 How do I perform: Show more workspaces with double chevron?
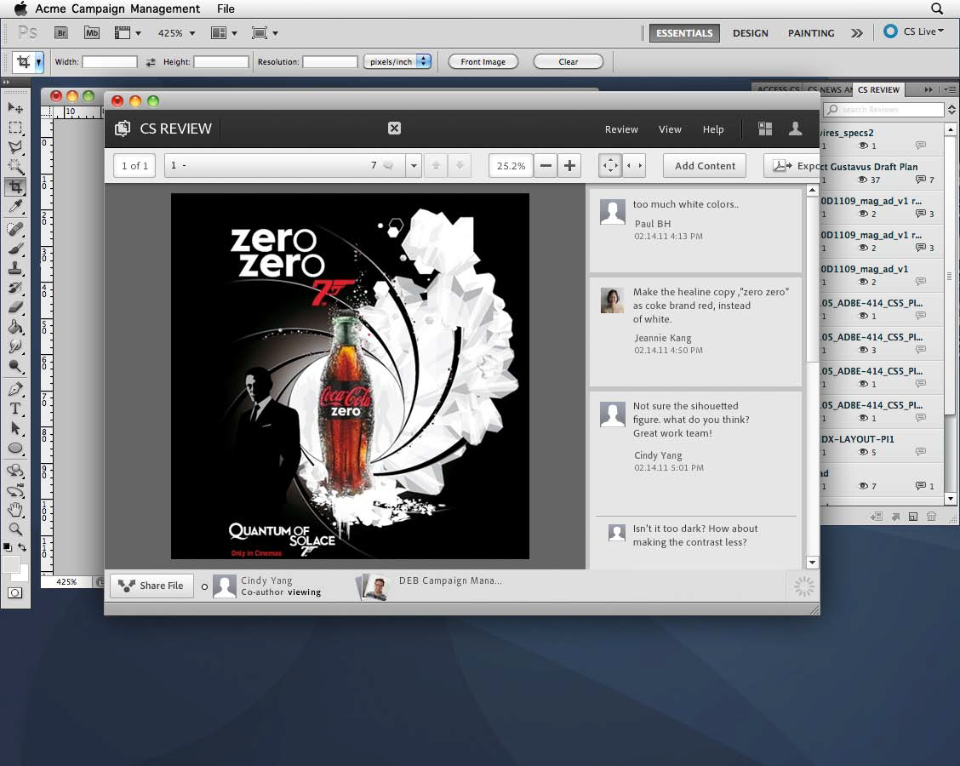pos(857,33)
